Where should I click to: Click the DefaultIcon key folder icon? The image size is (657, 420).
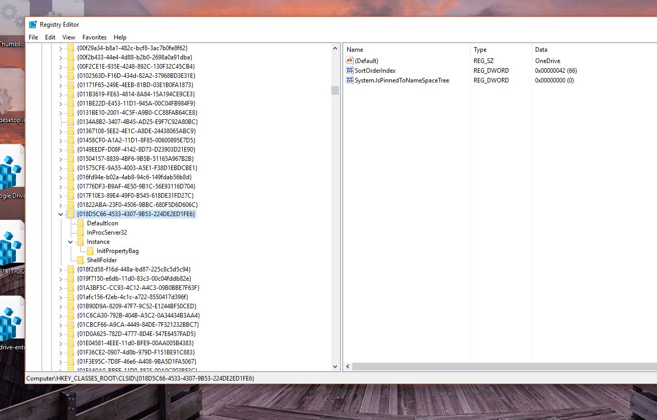(80, 223)
